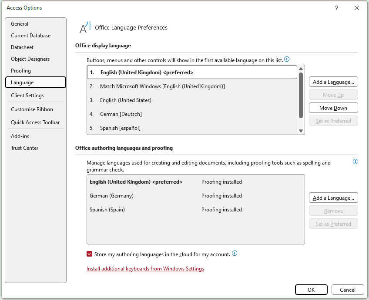The image size is (369, 300).
Task: Open the Trust Center category
Action: [25, 148]
